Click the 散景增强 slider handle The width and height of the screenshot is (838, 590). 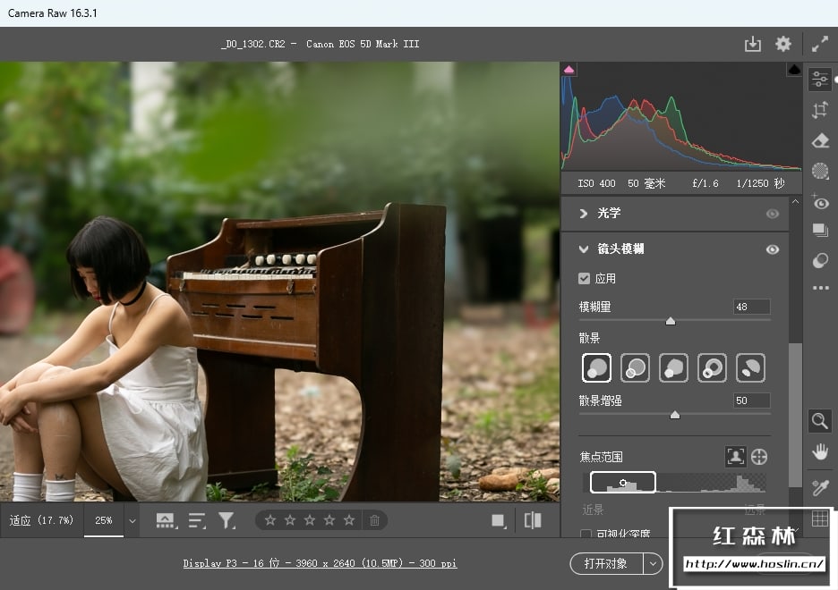pos(675,415)
